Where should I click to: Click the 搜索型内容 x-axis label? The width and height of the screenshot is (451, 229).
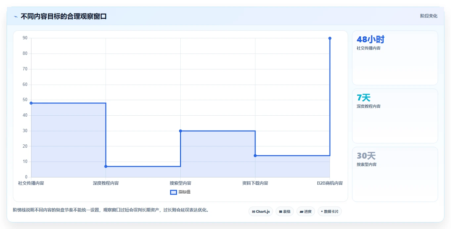click(180, 183)
